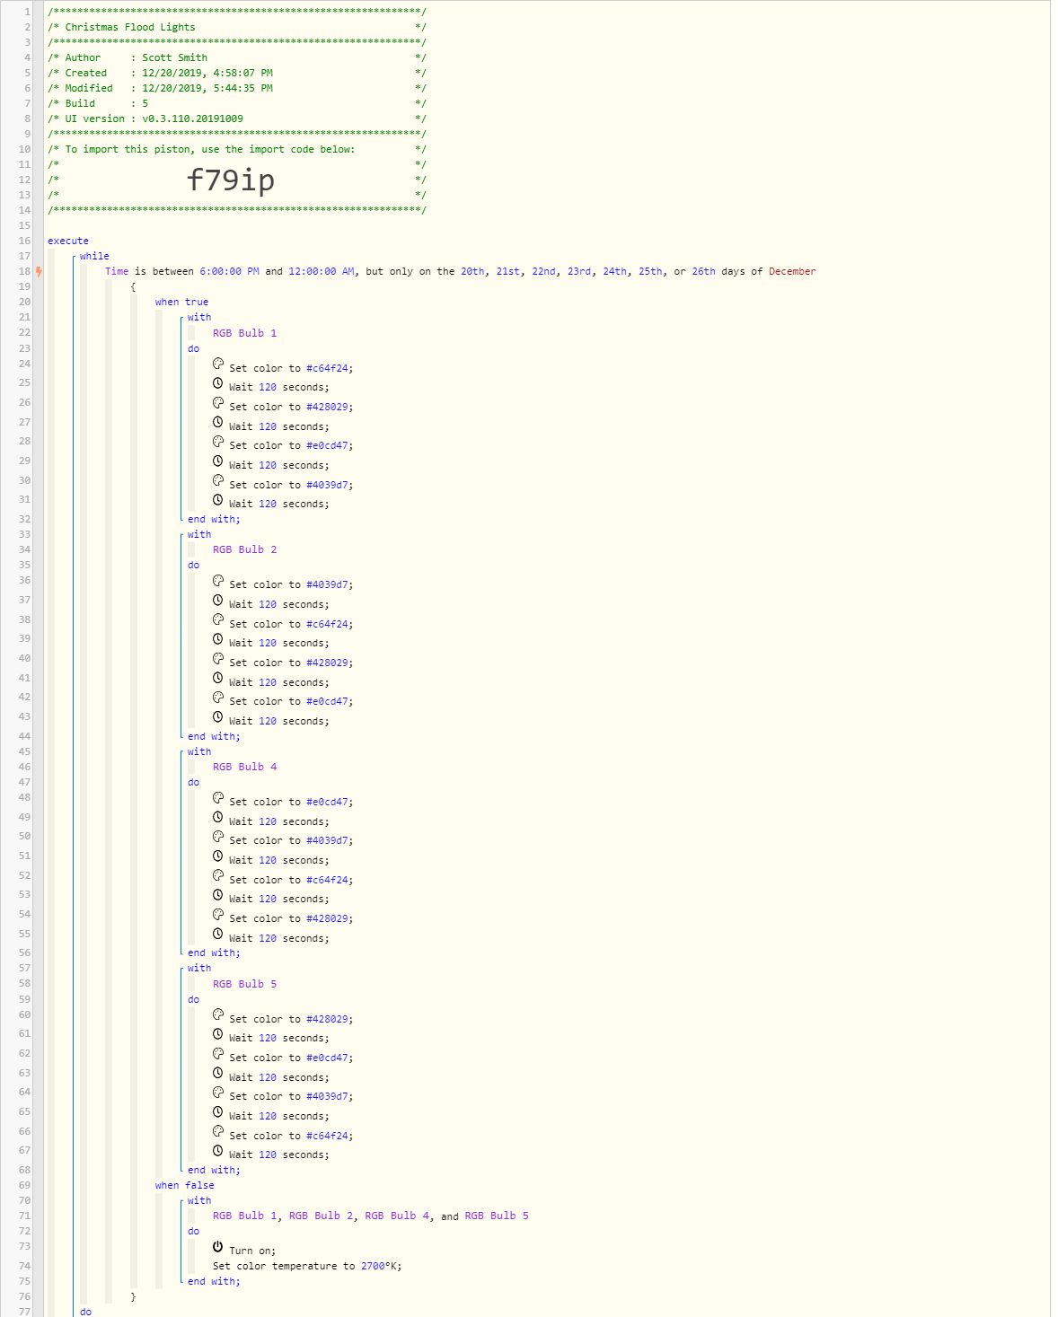Click the author name Scott Smith

pyautogui.click(x=174, y=57)
